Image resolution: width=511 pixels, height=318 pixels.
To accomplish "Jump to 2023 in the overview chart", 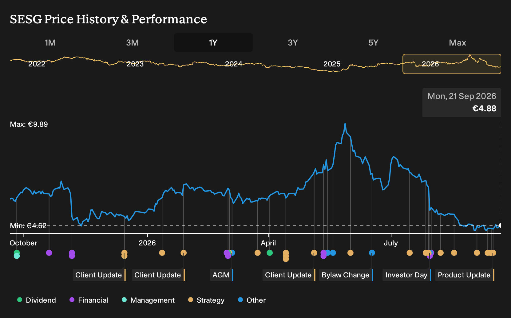I will click(x=135, y=64).
